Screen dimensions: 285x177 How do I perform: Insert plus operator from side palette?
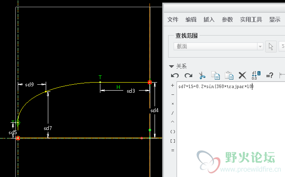(x=173, y=86)
